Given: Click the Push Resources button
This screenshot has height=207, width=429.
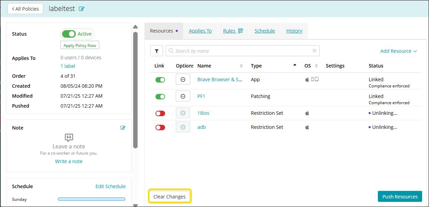Looking at the screenshot, I should click(x=400, y=197).
